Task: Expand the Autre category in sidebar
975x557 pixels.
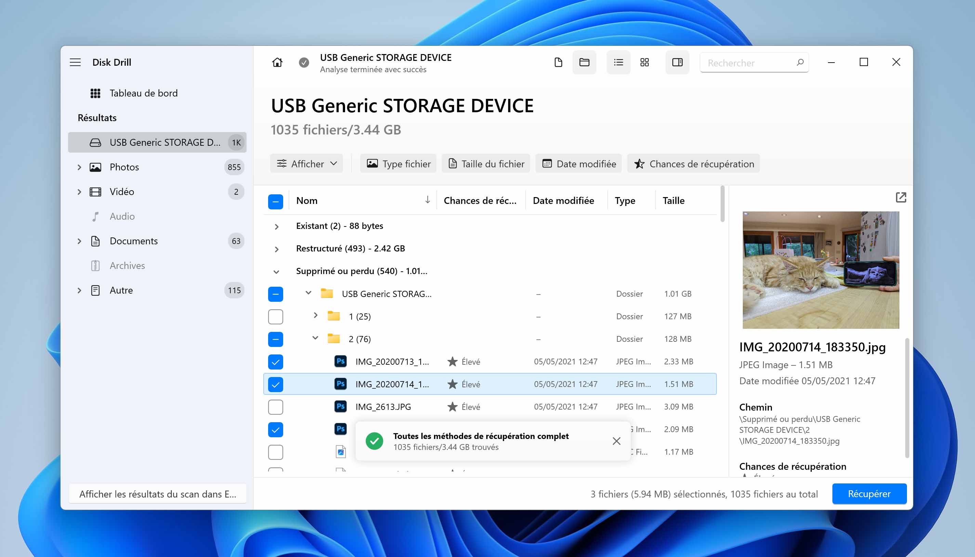Action: (79, 290)
